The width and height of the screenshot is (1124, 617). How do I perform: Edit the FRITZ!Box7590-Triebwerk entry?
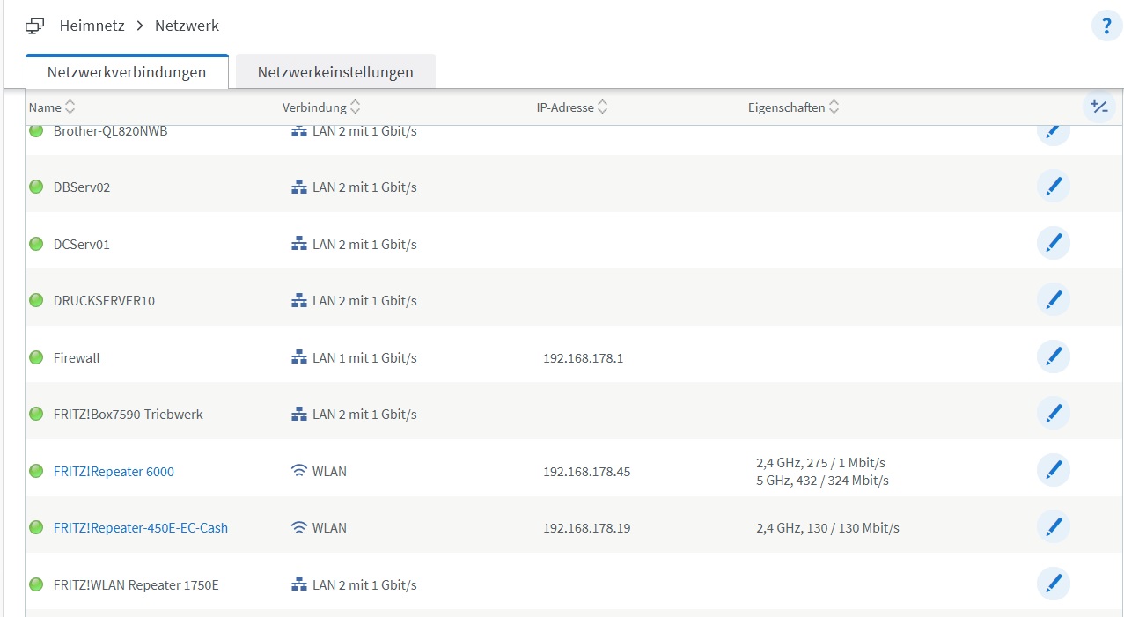pyautogui.click(x=1053, y=414)
